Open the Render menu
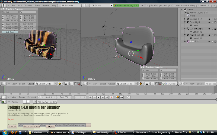217x135 pixels. click(x=46, y=5)
